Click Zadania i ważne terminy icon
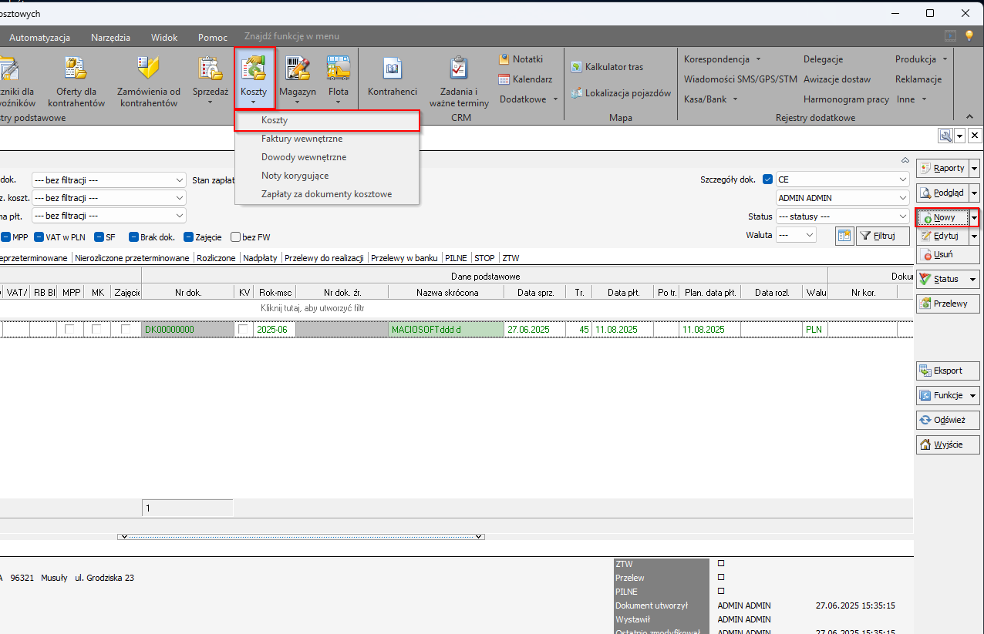 [x=459, y=69]
